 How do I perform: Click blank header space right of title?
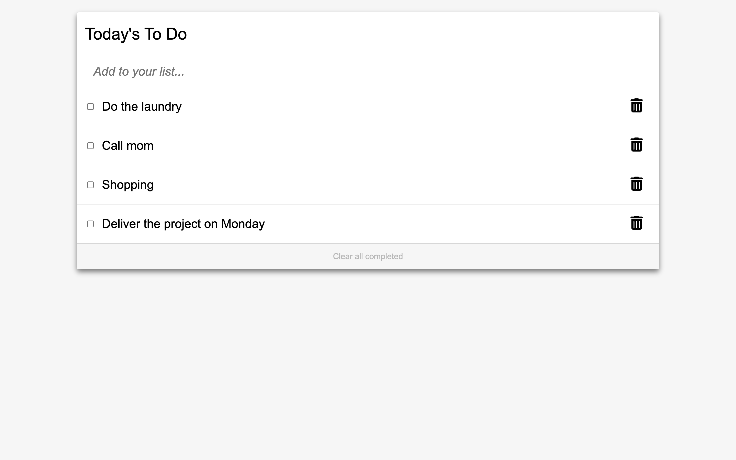point(426,34)
